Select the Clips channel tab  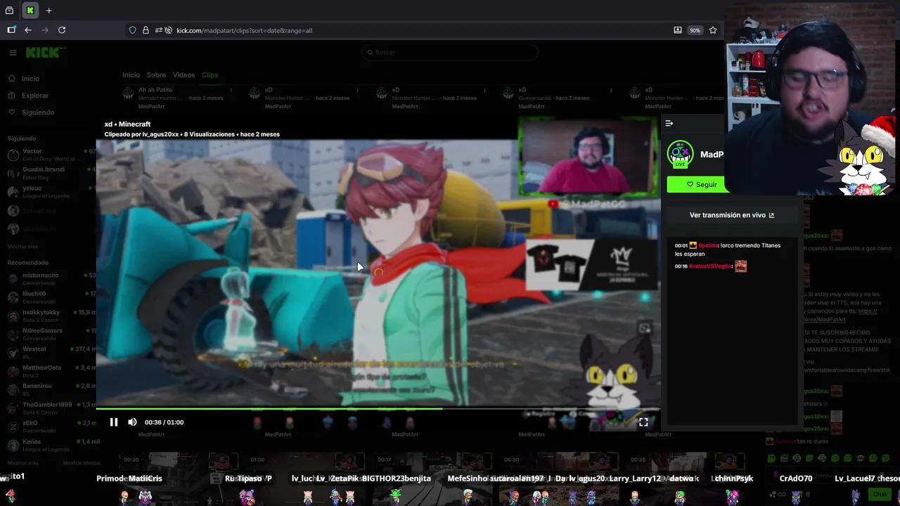(210, 75)
